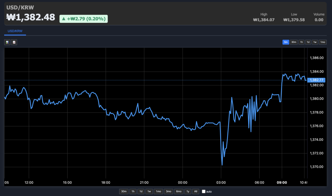
Task: Show All history range
Action: pos(196,192)
